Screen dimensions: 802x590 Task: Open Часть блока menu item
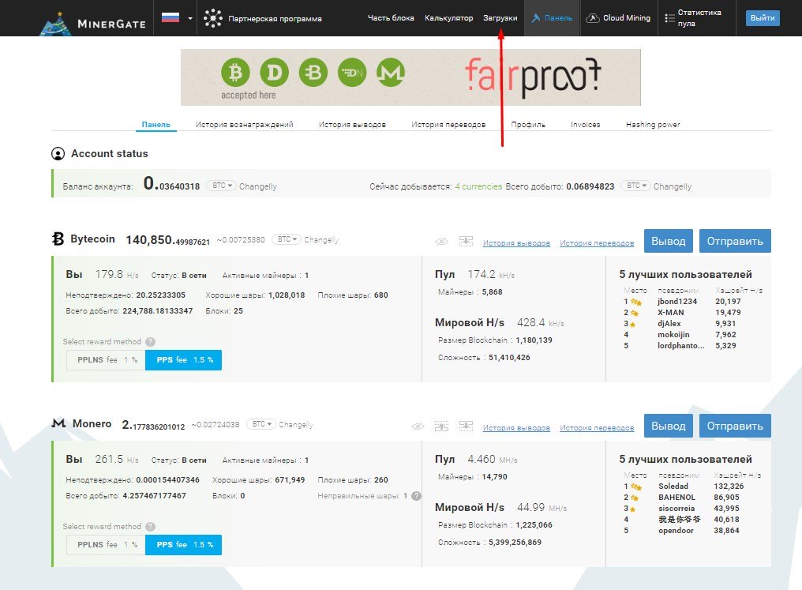click(391, 18)
